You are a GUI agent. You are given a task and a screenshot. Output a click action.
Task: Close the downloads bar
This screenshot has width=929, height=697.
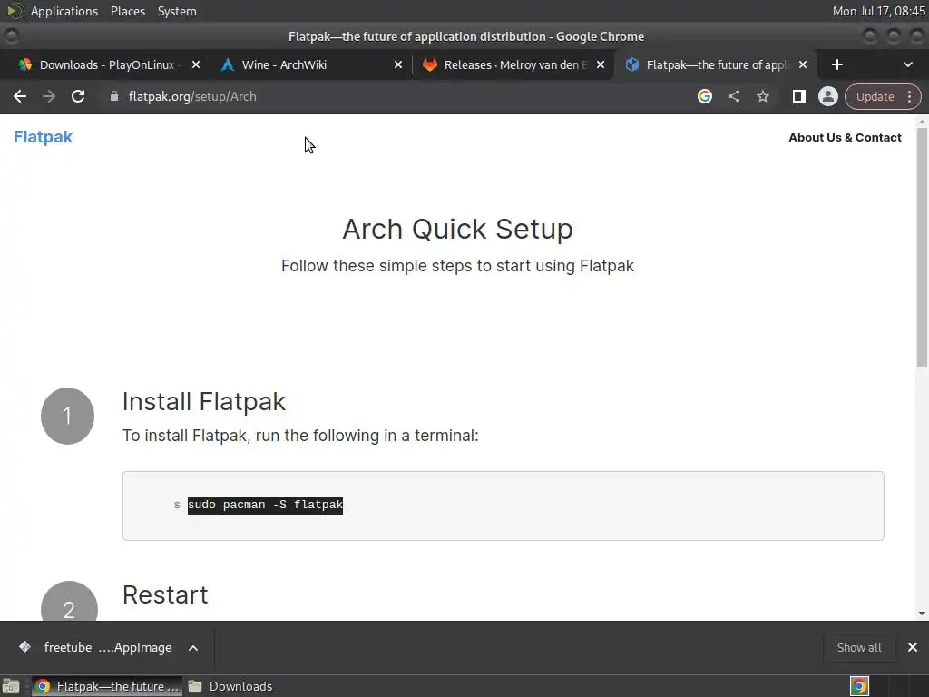click(913, 647)
